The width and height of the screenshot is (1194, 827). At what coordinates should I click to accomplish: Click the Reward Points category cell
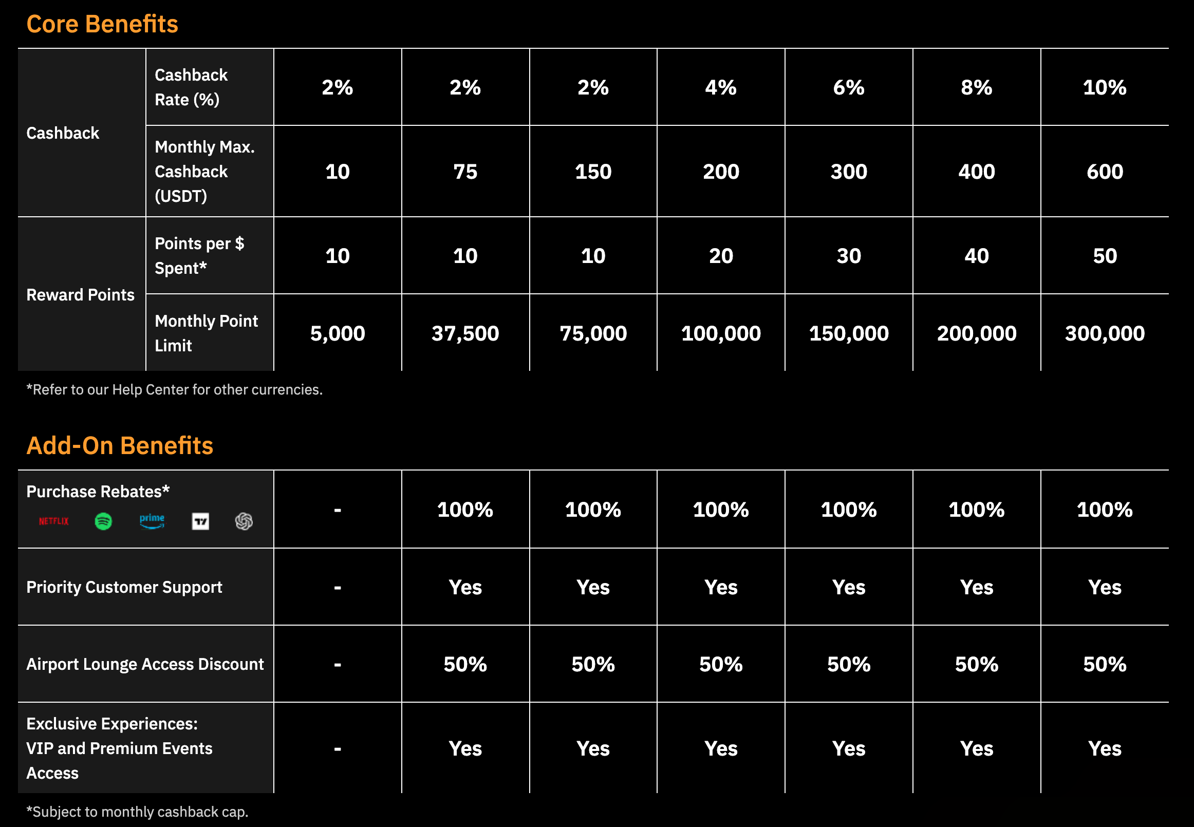(80, 295)
